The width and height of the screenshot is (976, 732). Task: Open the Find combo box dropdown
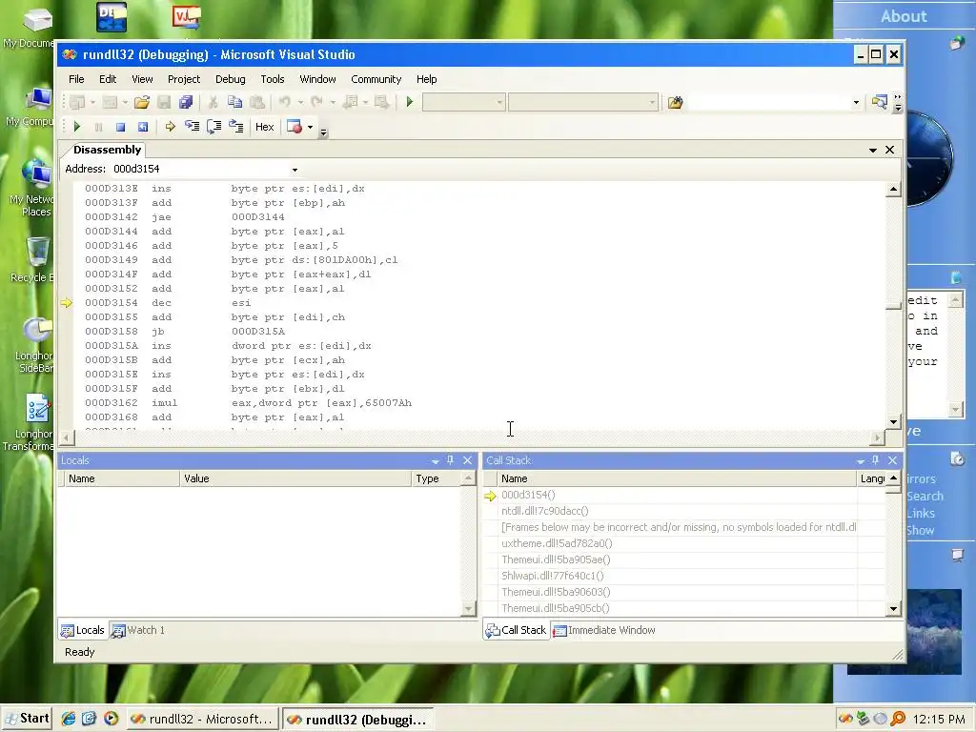click(856, 103)
